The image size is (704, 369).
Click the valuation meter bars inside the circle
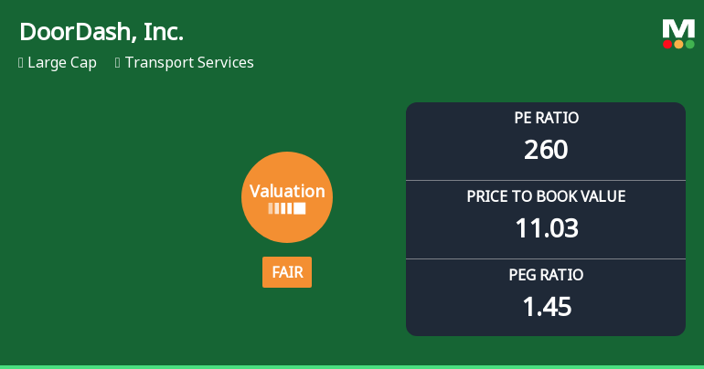(x=287, y=208)
